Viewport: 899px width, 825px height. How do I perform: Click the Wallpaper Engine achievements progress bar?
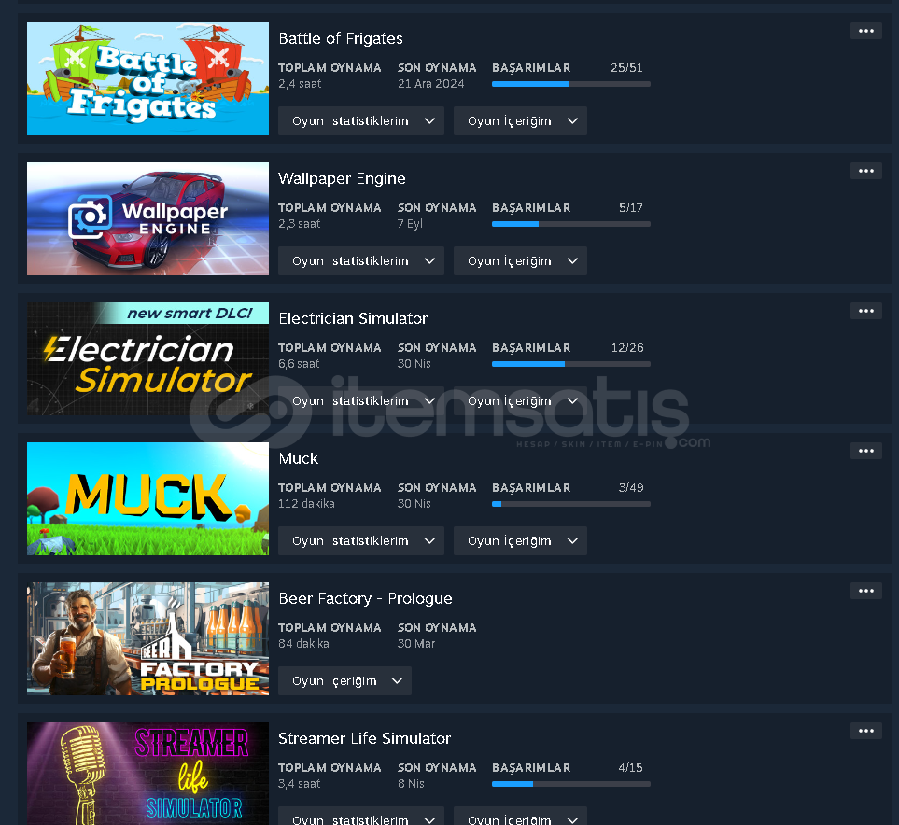(571, 224)
